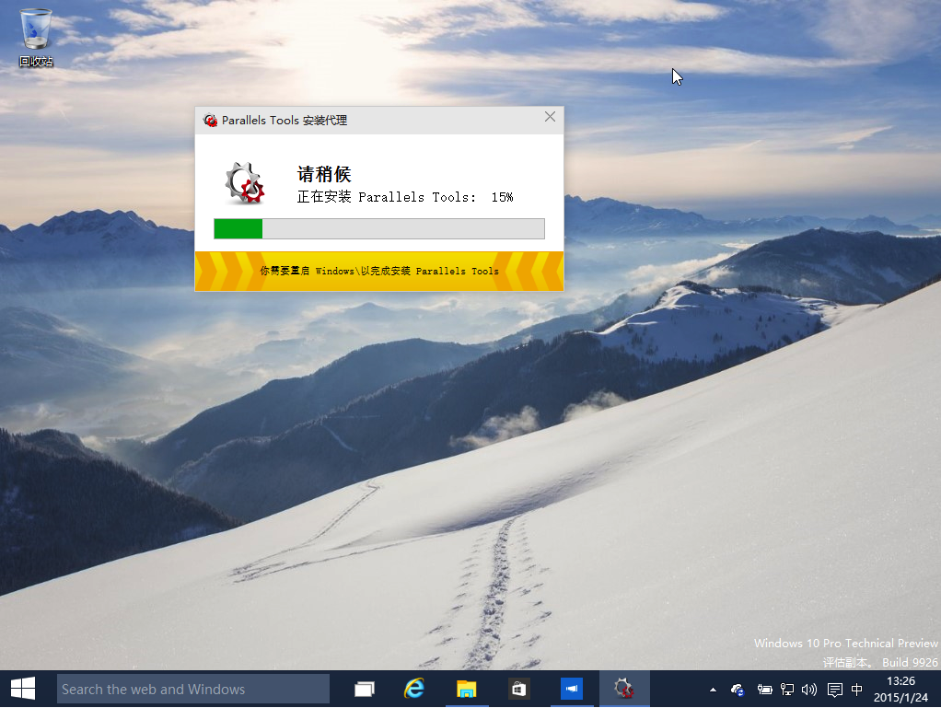Expand hidden system tray icons

[713, 689]
